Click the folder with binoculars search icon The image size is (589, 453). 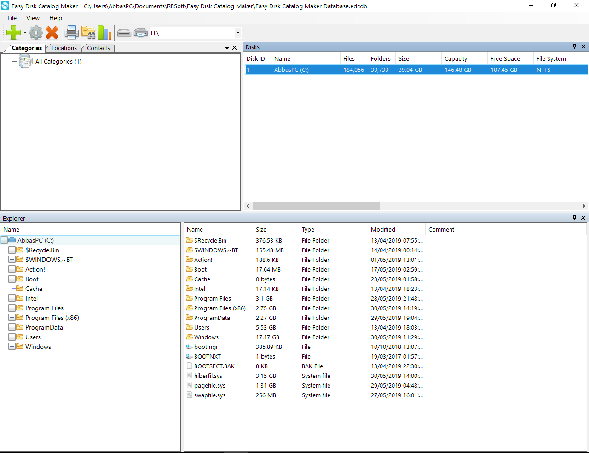pyautogui.click(x=88, y=33)
